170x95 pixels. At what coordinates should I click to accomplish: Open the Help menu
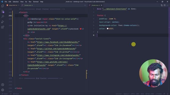click(x=42, y=2)
